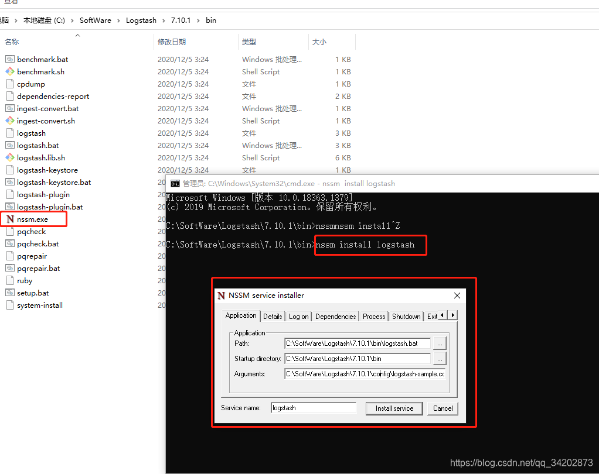The height and width of the screenshot is (474, 599).
Task: Click the pqcheck.bat file icon
Action: [x=10, y=243]
